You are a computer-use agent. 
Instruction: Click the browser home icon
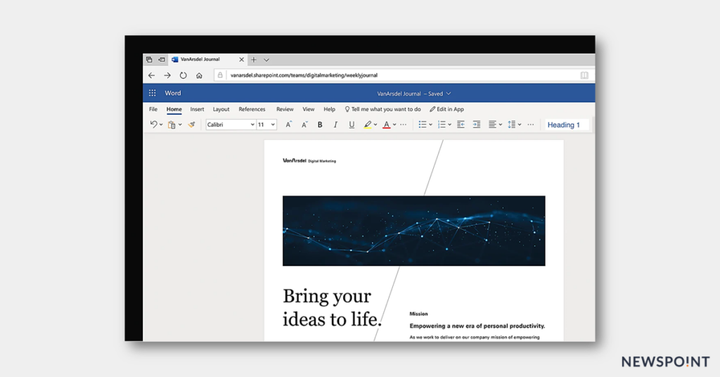(199, 75)
